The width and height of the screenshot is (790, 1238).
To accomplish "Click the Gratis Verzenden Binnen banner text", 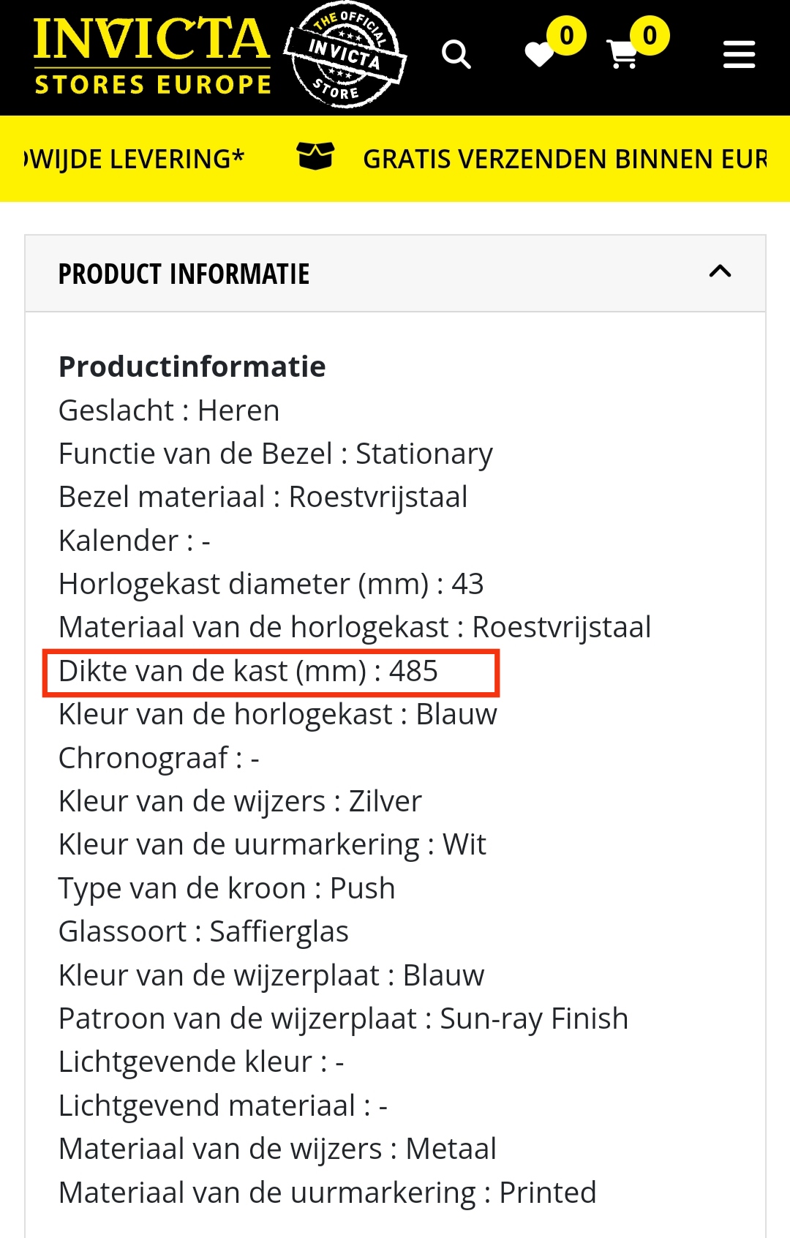I will (x=565, y=159).
